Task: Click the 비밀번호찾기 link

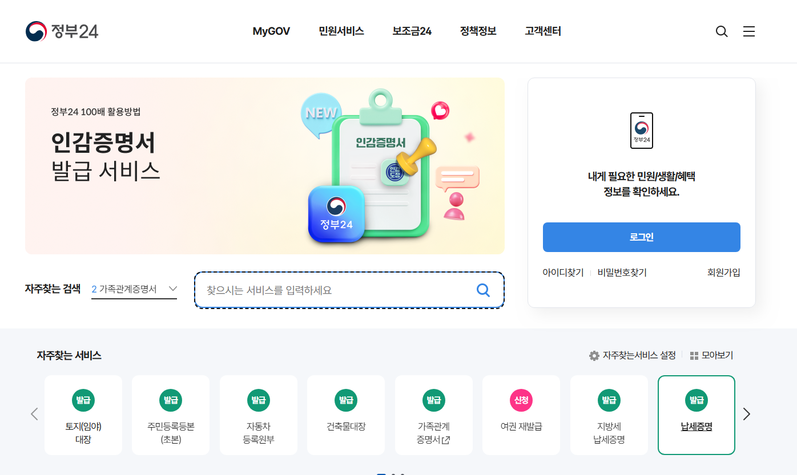Action: pos(622,273)
